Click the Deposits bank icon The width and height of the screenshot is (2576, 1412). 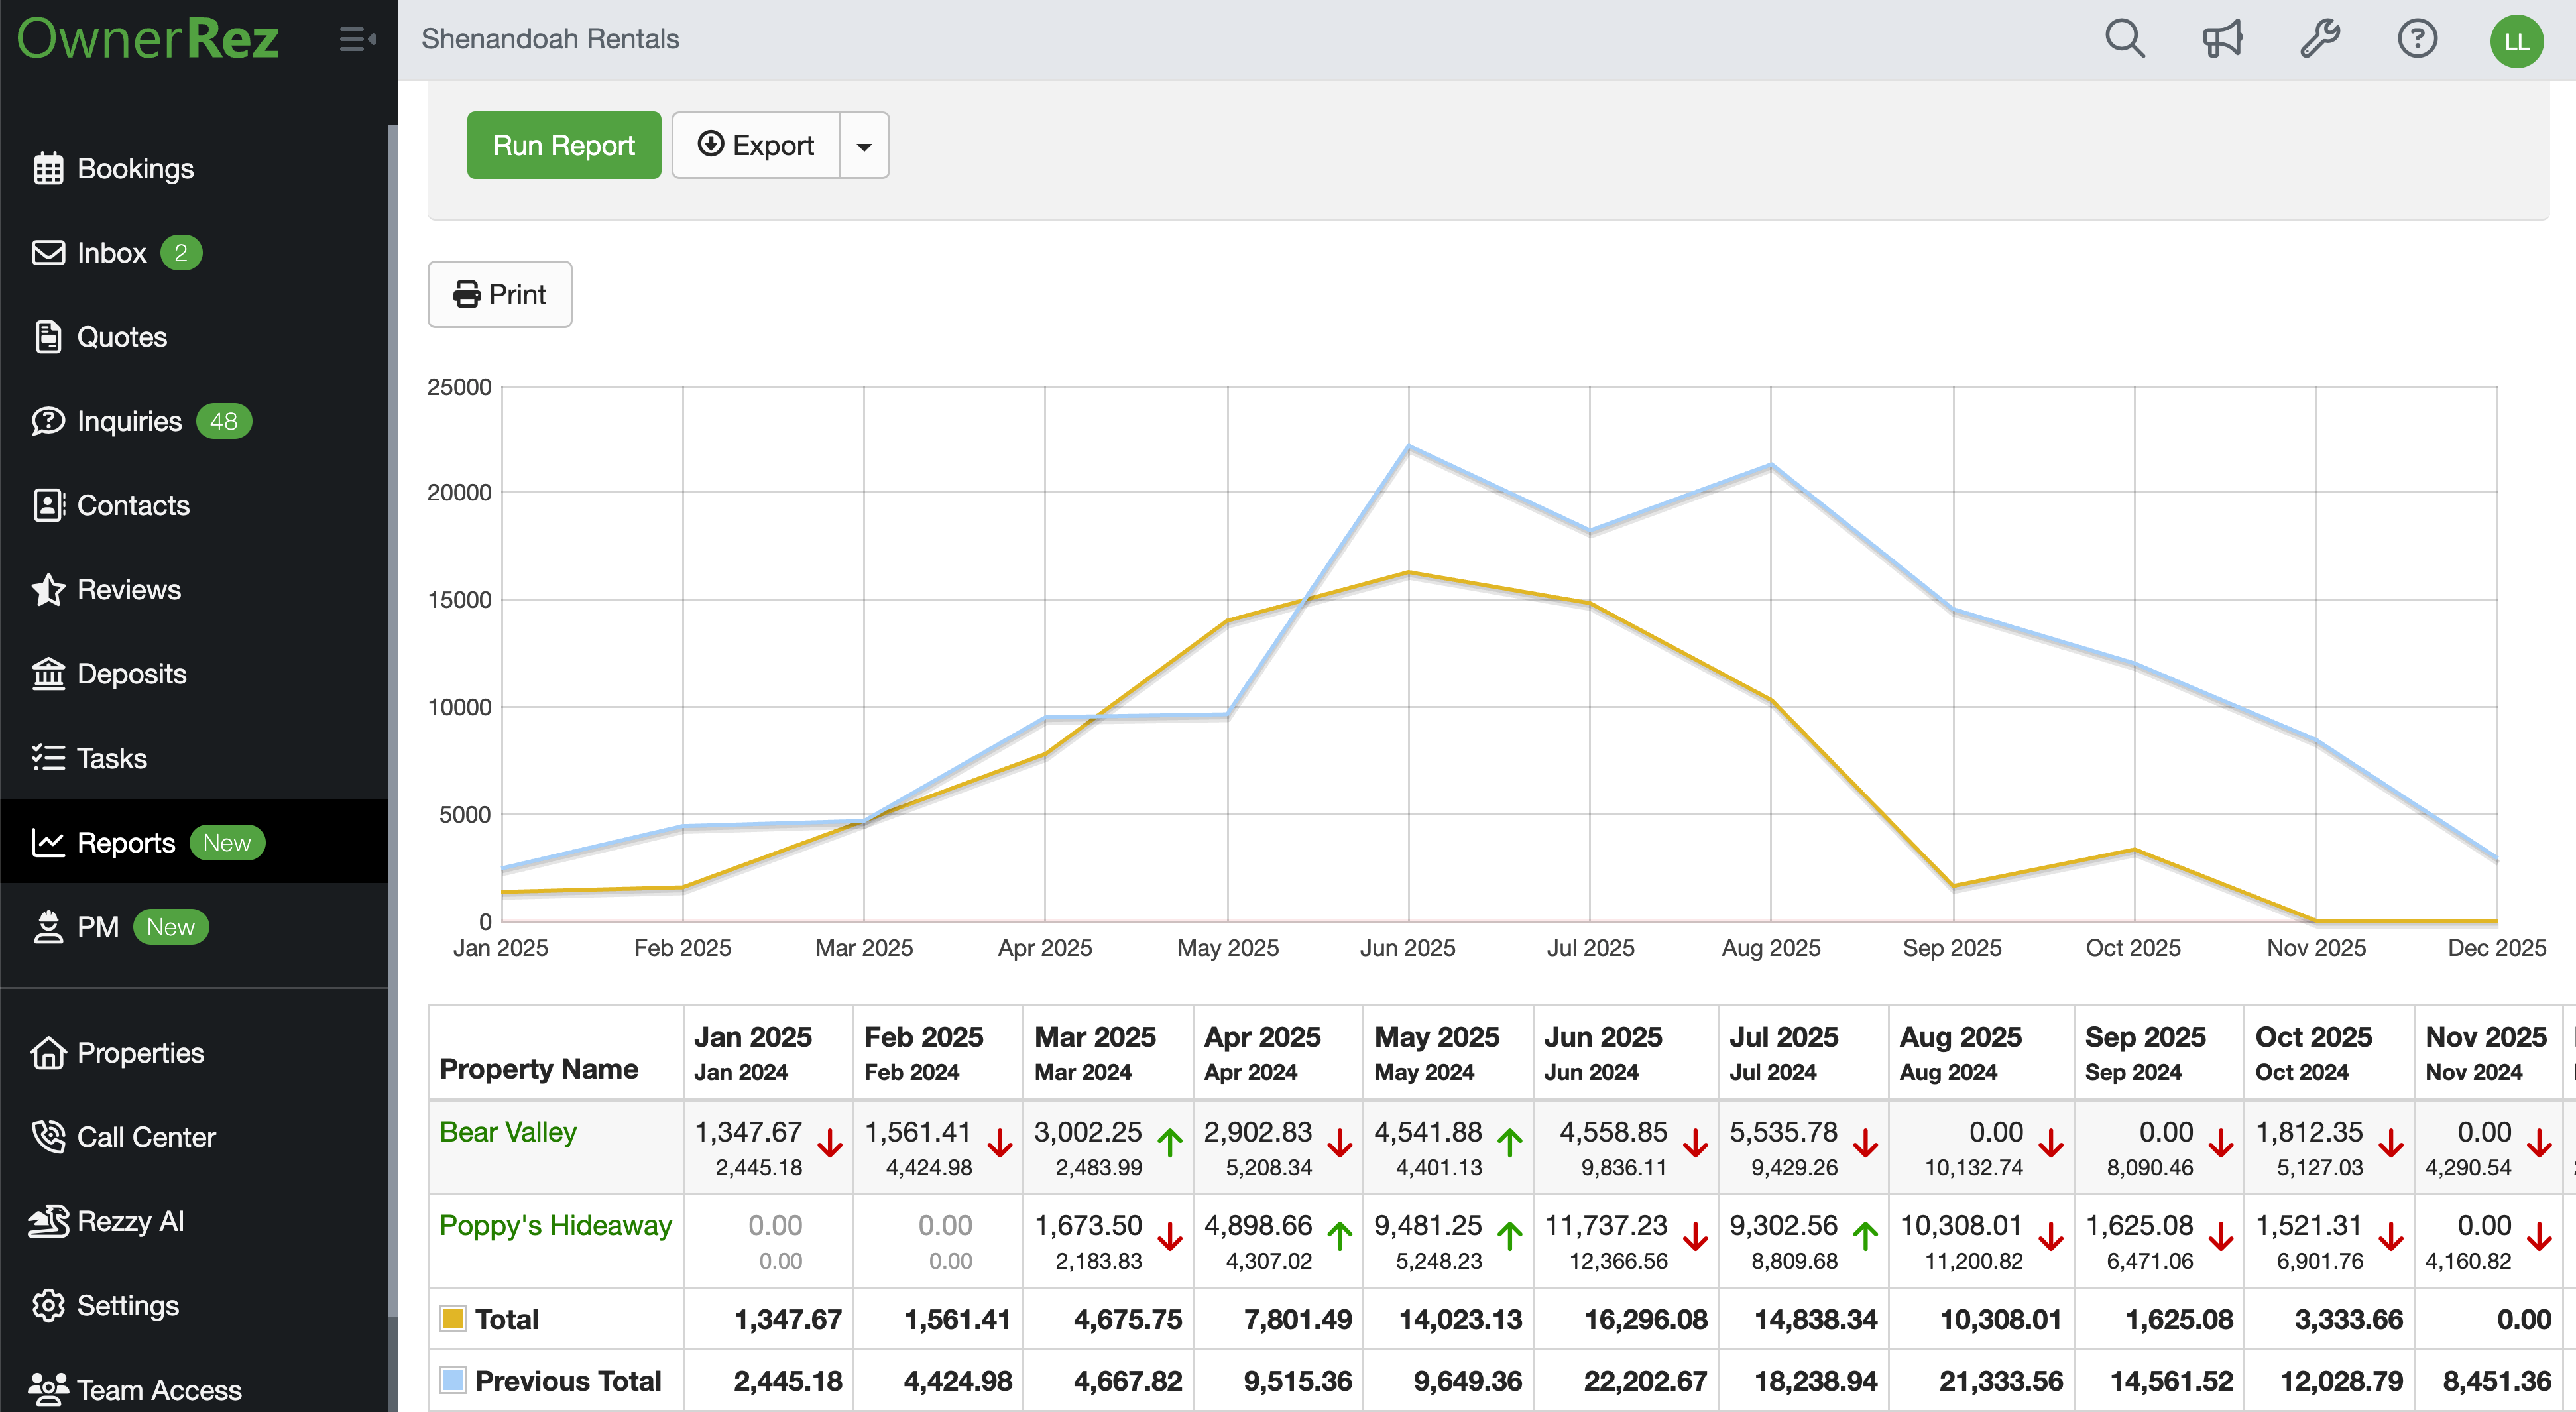point(48,674)
